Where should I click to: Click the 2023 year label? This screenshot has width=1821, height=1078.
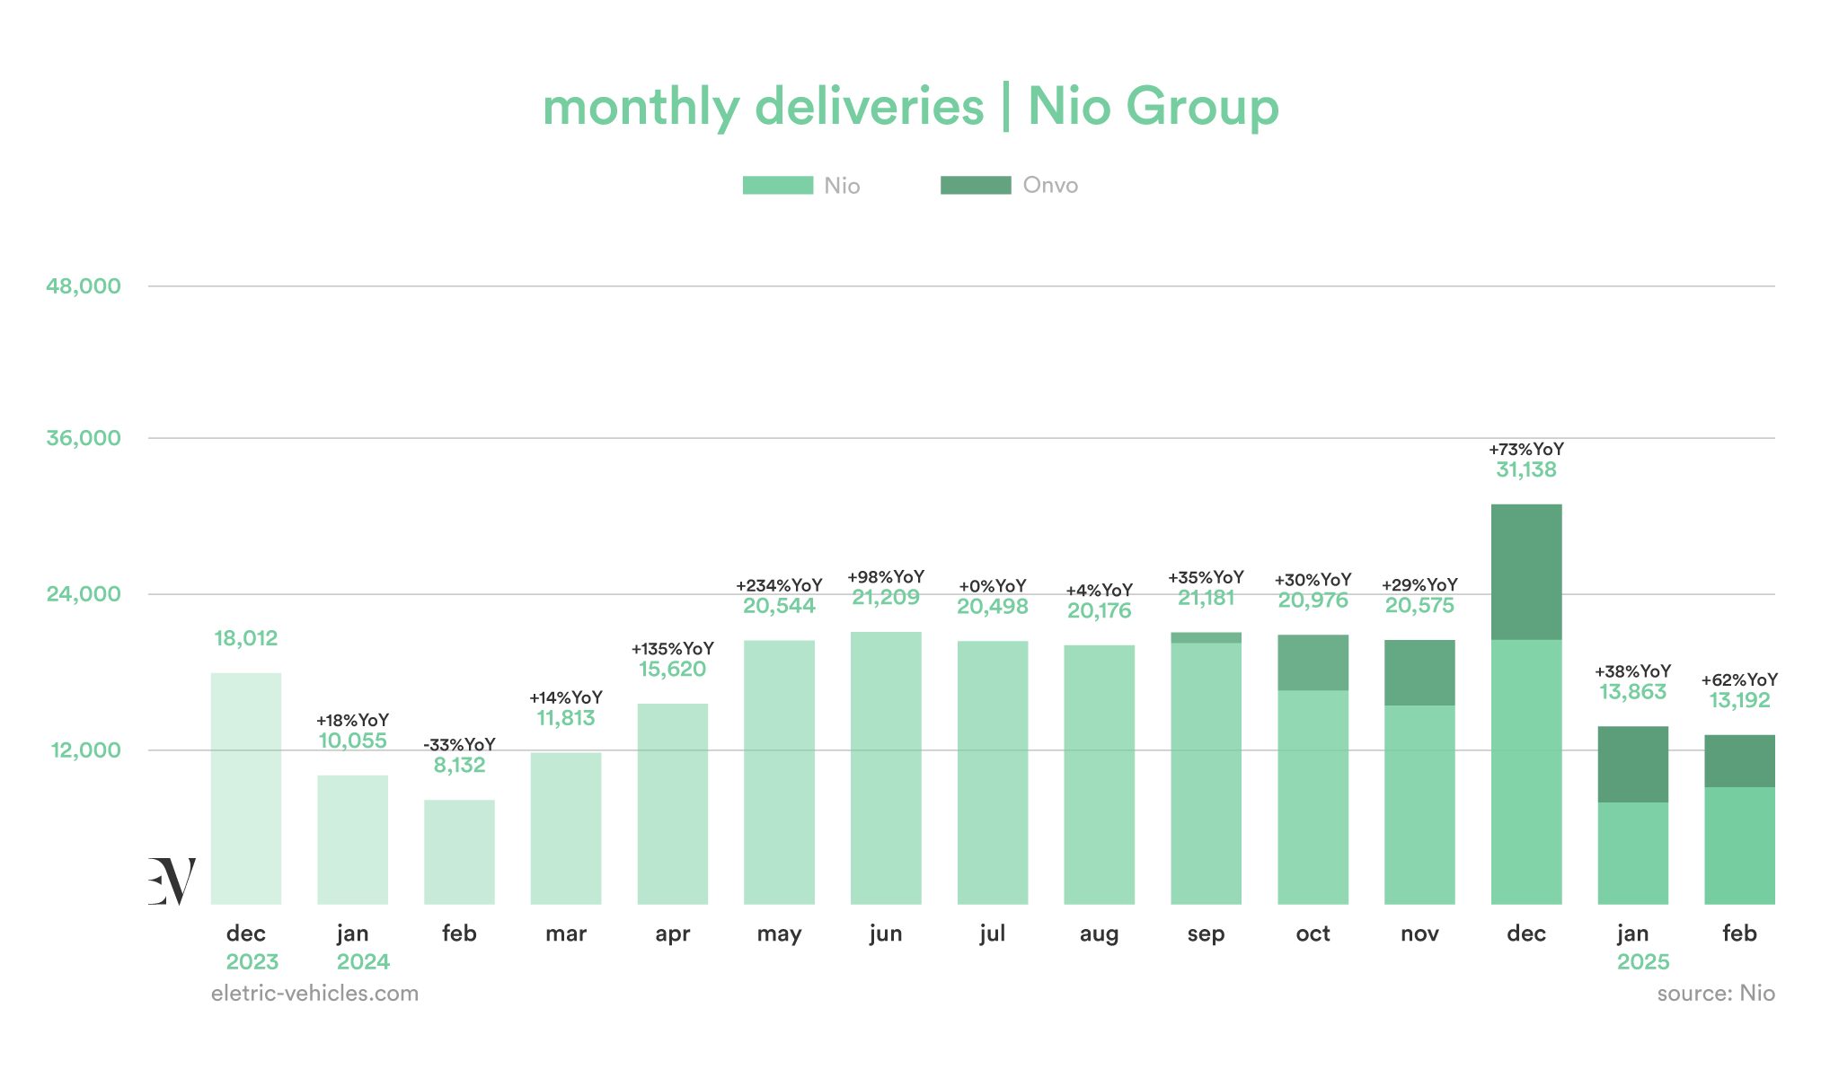click(252, 962)
